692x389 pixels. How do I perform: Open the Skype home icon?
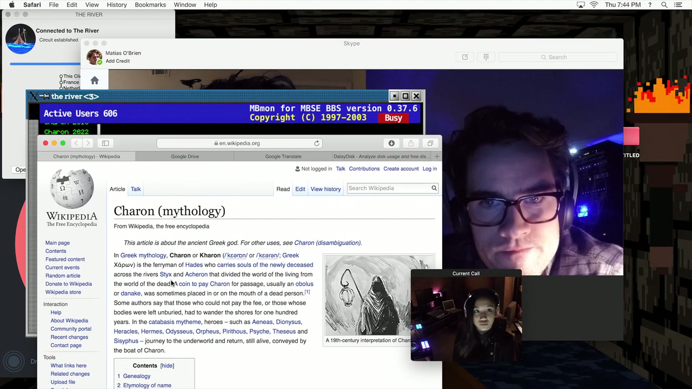click(95, 81)
